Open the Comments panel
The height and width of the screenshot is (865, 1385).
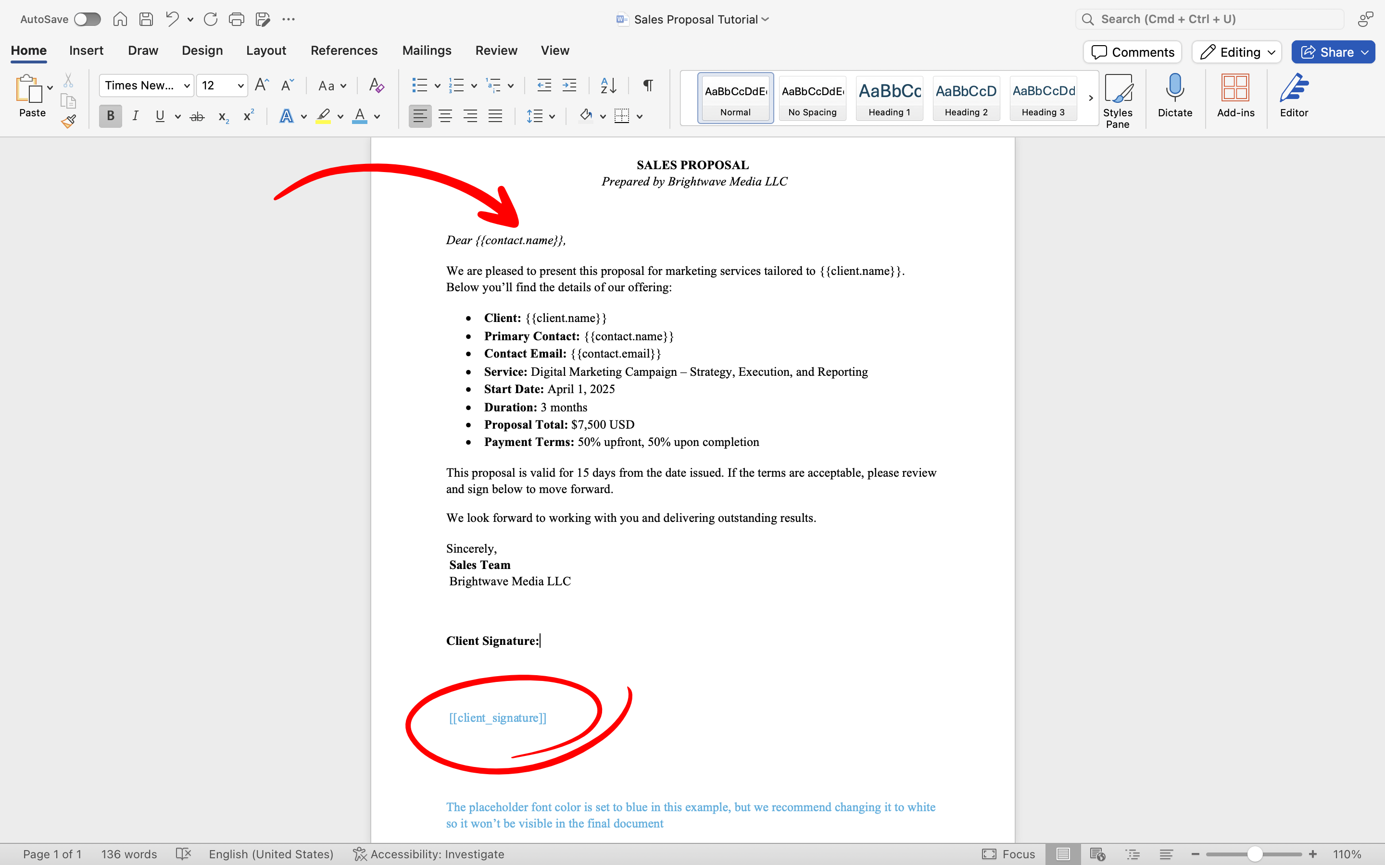click(x=1132, y=51)
